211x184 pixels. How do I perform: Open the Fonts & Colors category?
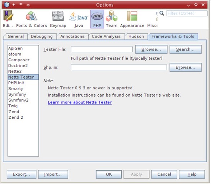[x=31, y=19]
